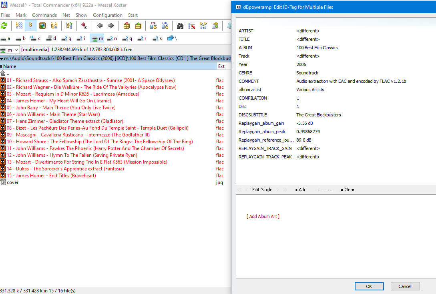Switch to drive c
The height and width of the screenshot is (294, 436).
36,38
